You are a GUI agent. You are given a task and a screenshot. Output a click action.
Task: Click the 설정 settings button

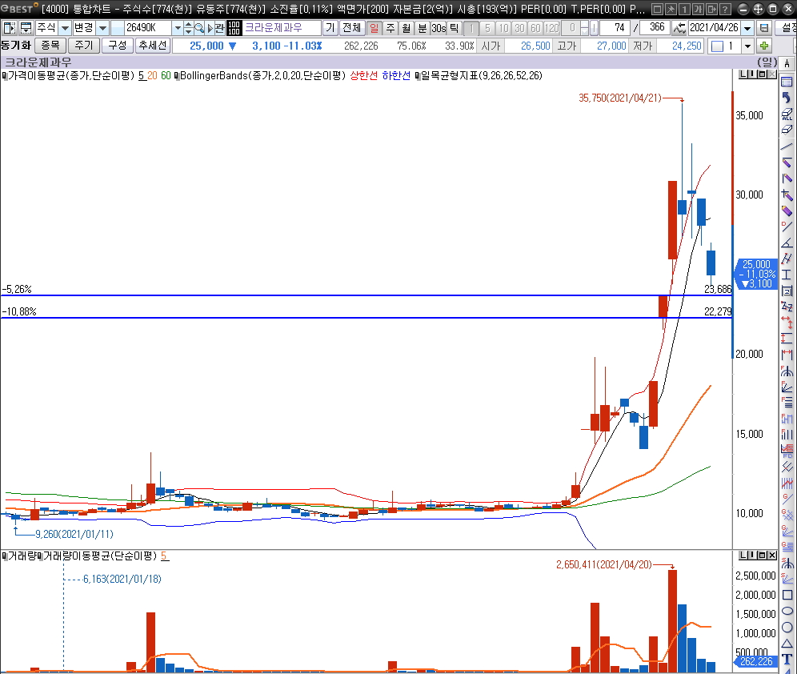(x=787, y=28)
